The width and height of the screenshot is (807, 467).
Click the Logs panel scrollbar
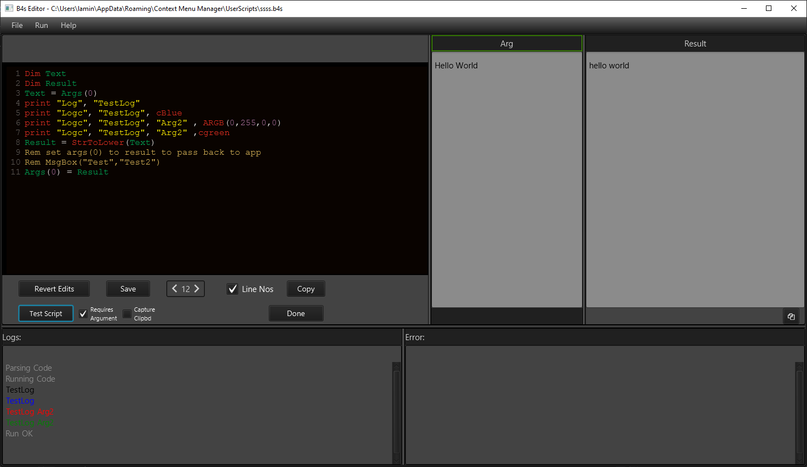pos(396,413)
